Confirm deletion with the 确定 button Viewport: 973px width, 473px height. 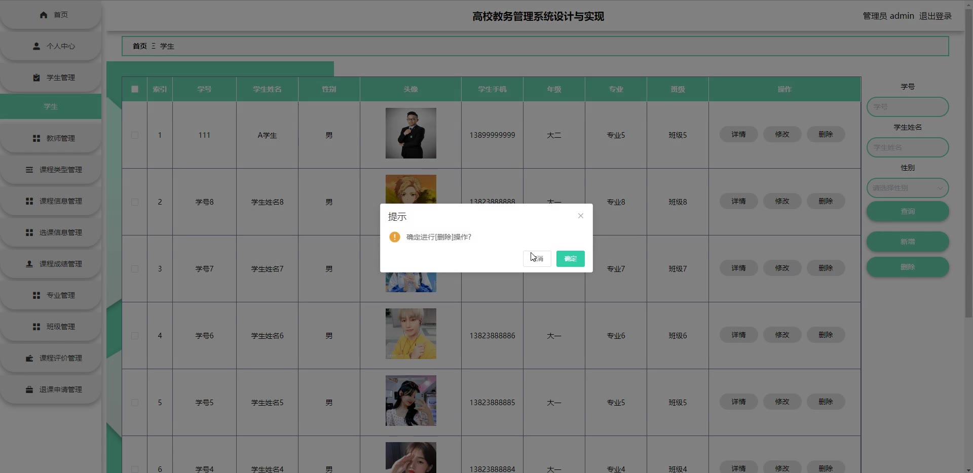point(571,259)
